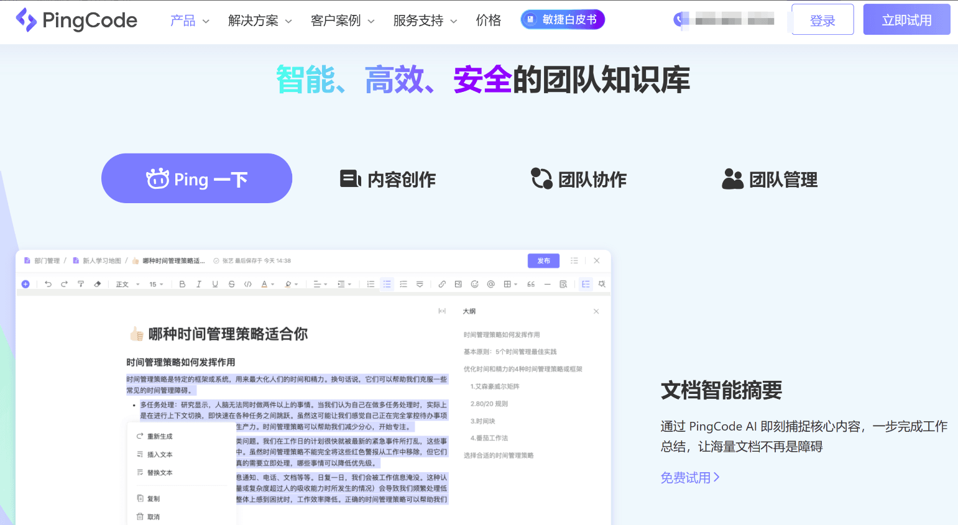Toggle the bulleted list button
958x525 pixels.
(387, 284)
